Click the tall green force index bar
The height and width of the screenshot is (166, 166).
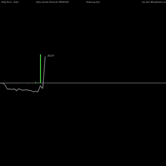pos(41,69)
